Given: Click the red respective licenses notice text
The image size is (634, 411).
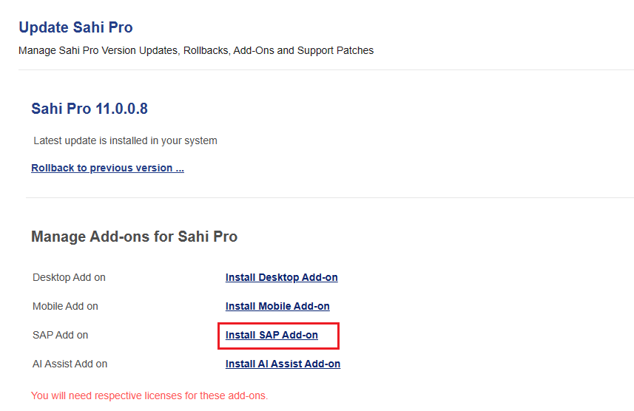Looking at the screenshot, I should 149,395.
